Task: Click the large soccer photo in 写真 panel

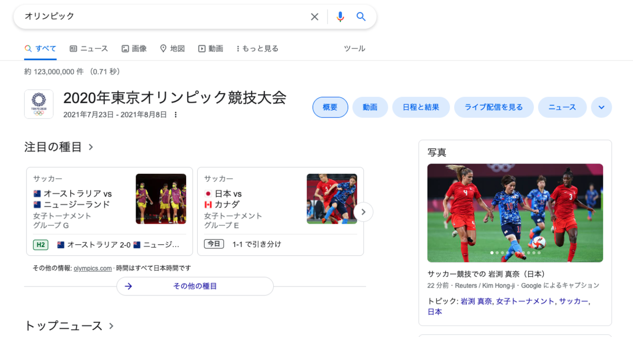Action: (x=515, y=213)
